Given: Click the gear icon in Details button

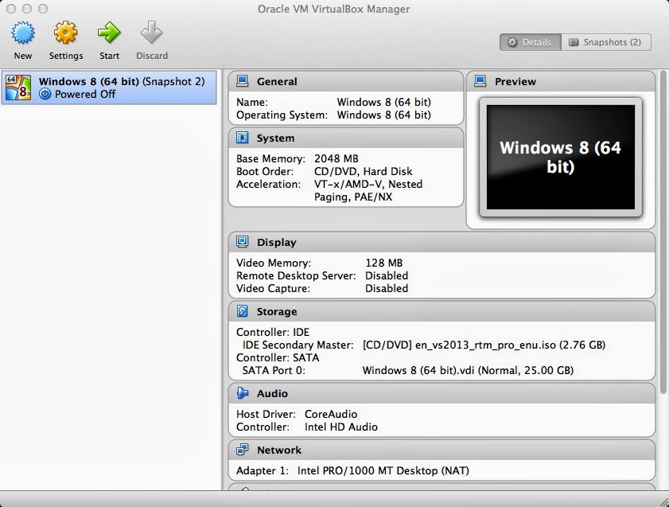Looking at the screenshot, I should click(512, 42).
